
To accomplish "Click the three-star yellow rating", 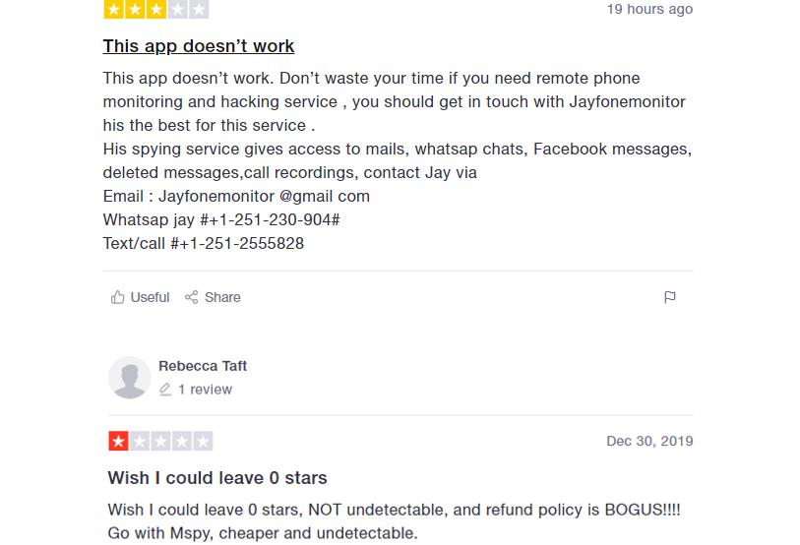I will coord(156,9).
